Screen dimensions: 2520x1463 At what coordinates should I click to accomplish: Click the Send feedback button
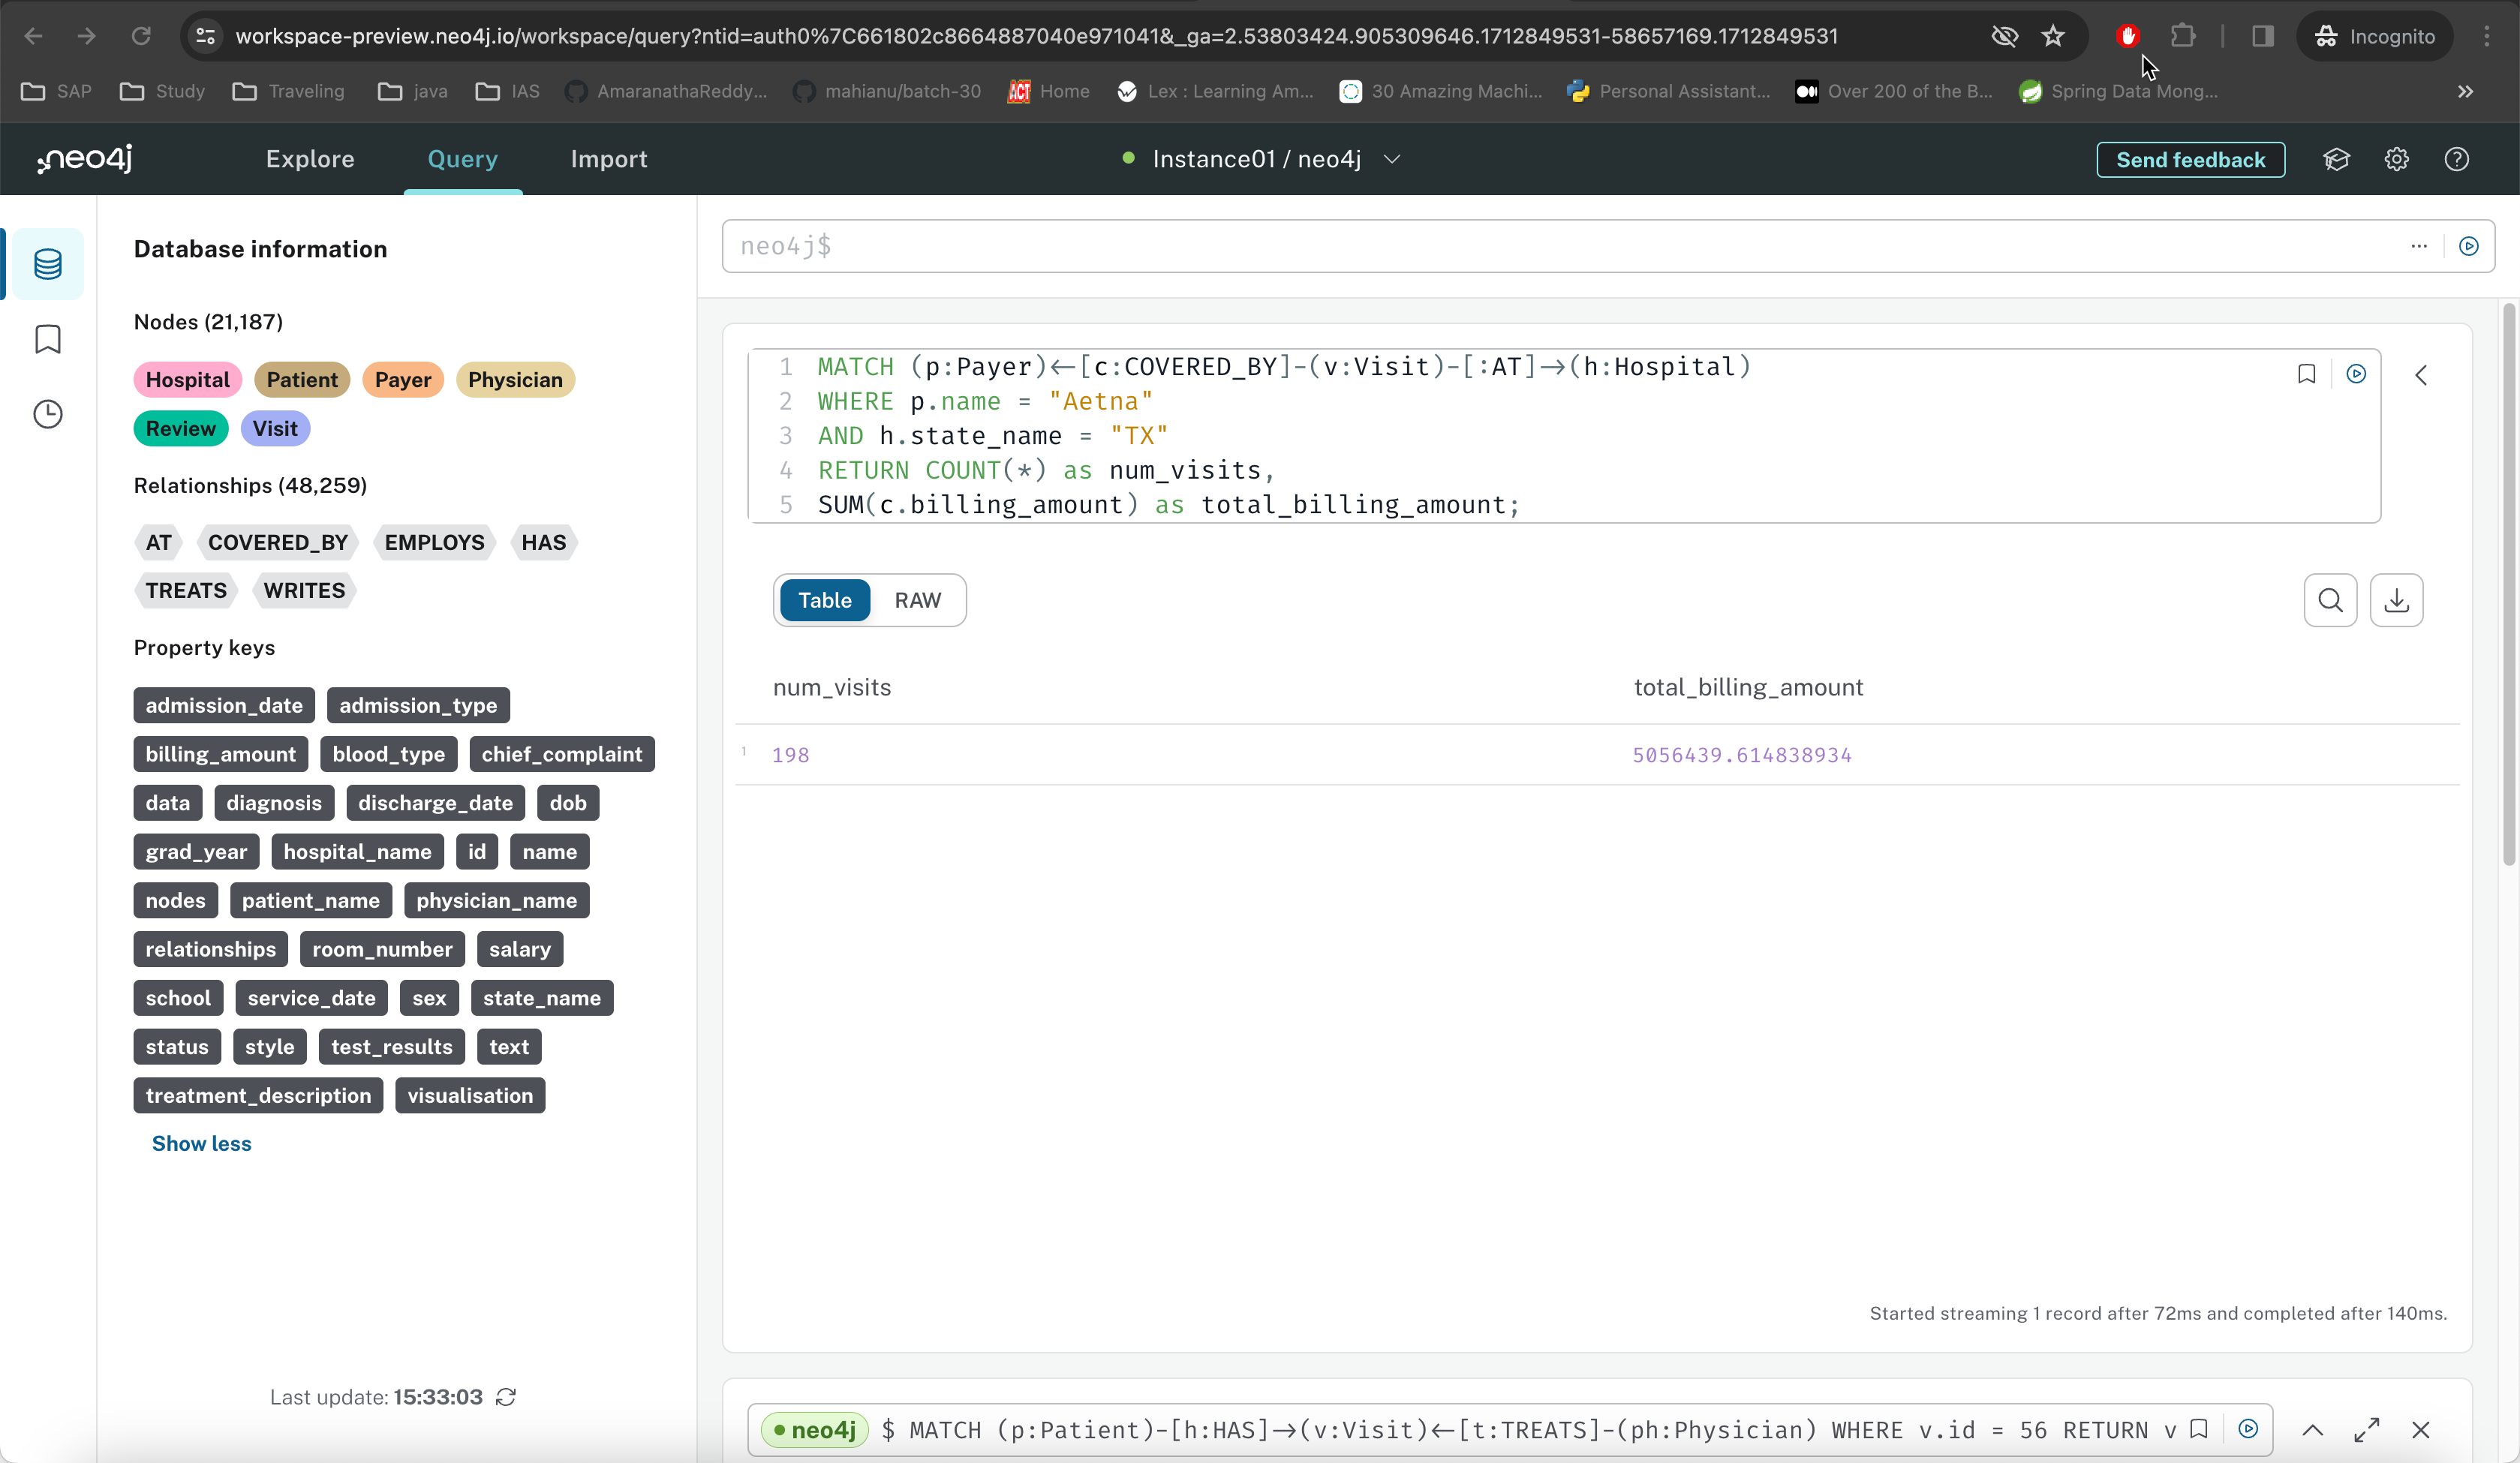point(2190,160)
